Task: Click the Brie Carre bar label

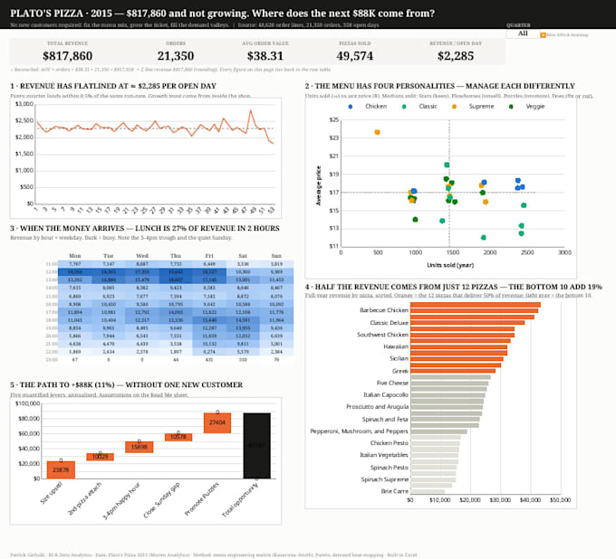Action: 394,491
